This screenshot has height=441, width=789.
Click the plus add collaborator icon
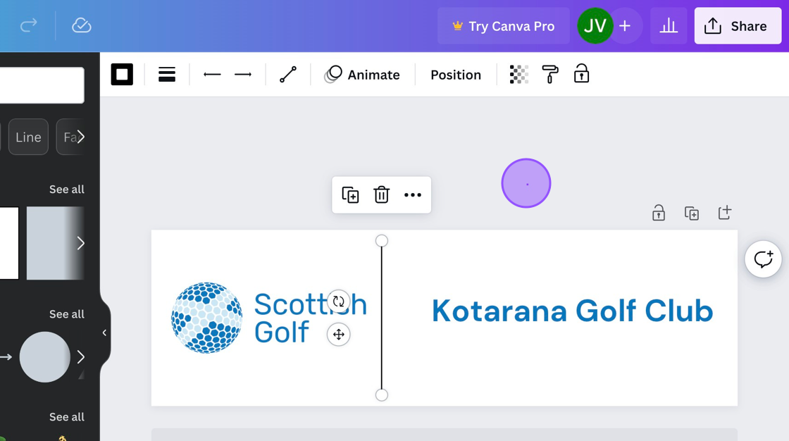pos(625,25)
